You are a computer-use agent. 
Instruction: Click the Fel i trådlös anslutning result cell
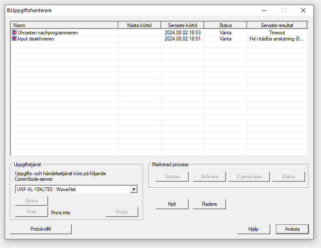coord(276,39)
